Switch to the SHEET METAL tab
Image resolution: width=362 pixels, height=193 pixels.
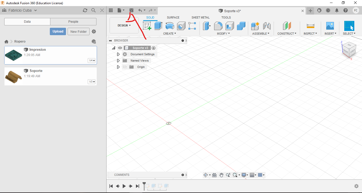click(x=201, y=17)
